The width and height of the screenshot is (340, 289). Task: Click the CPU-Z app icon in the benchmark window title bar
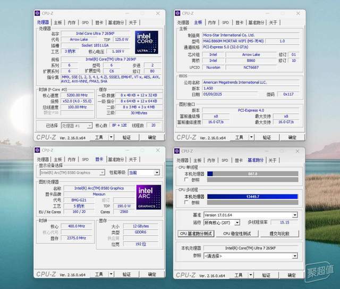pyautogui.click(x=177, y=151)
